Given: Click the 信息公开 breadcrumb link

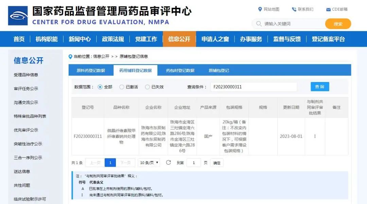Looking at the screenshot, I should click(101, 57).
